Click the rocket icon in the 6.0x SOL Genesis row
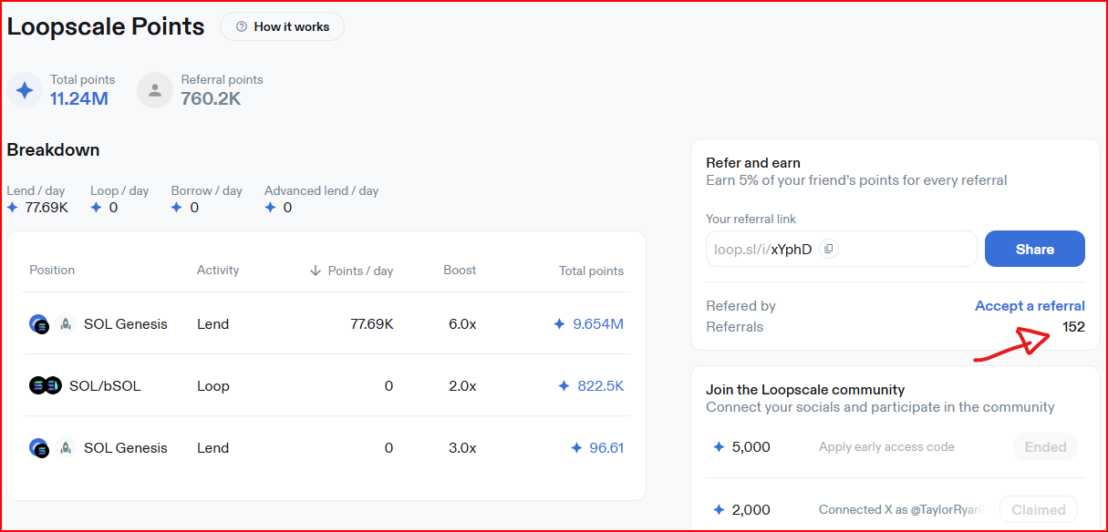This screenshot has height=532, width=1108. pos(66,323)
